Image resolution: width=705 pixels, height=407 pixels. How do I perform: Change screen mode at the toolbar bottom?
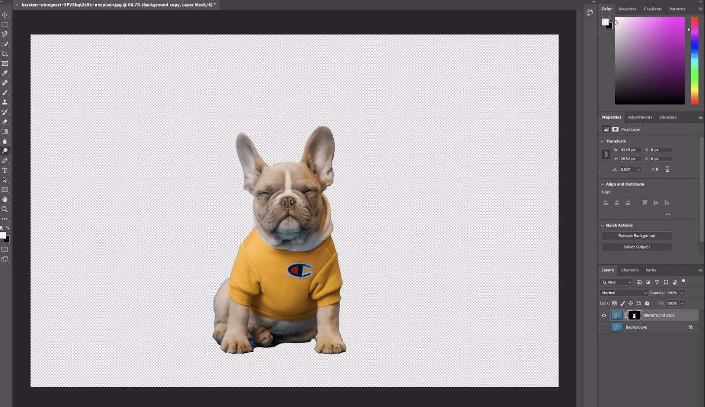[5, 259]
